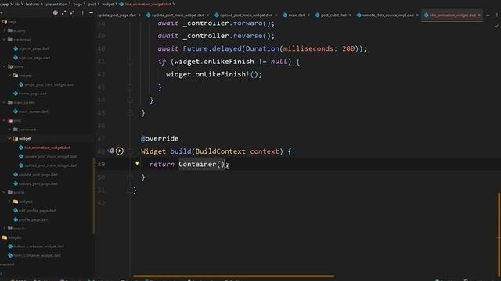Click the presentation breadcrumb in navigation bar
The width and height of the screenshot is (501, 281).
click(56, 5)
